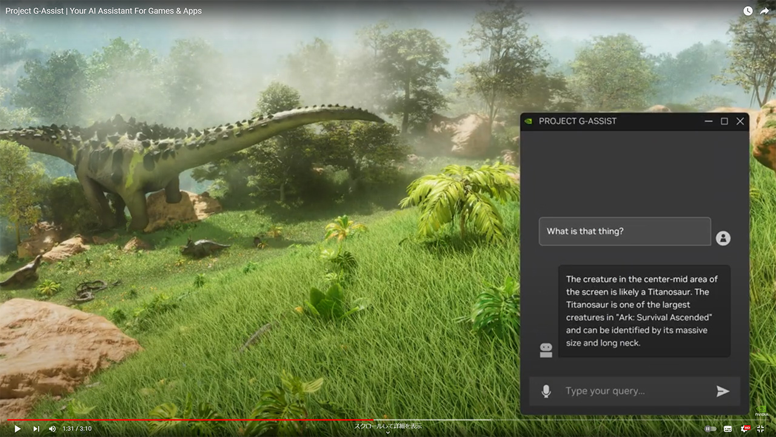
Task: Click the Share arrow icon
Action: (x=764, y=11)
